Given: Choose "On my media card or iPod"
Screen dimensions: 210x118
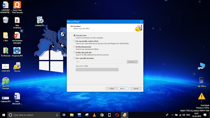Looking at the screenshot, I should click(x=74, y=41).
